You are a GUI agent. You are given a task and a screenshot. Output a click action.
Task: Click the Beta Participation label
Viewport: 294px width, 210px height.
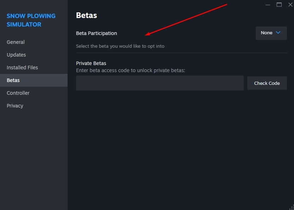pyautogui.click(x=96, y=33)
